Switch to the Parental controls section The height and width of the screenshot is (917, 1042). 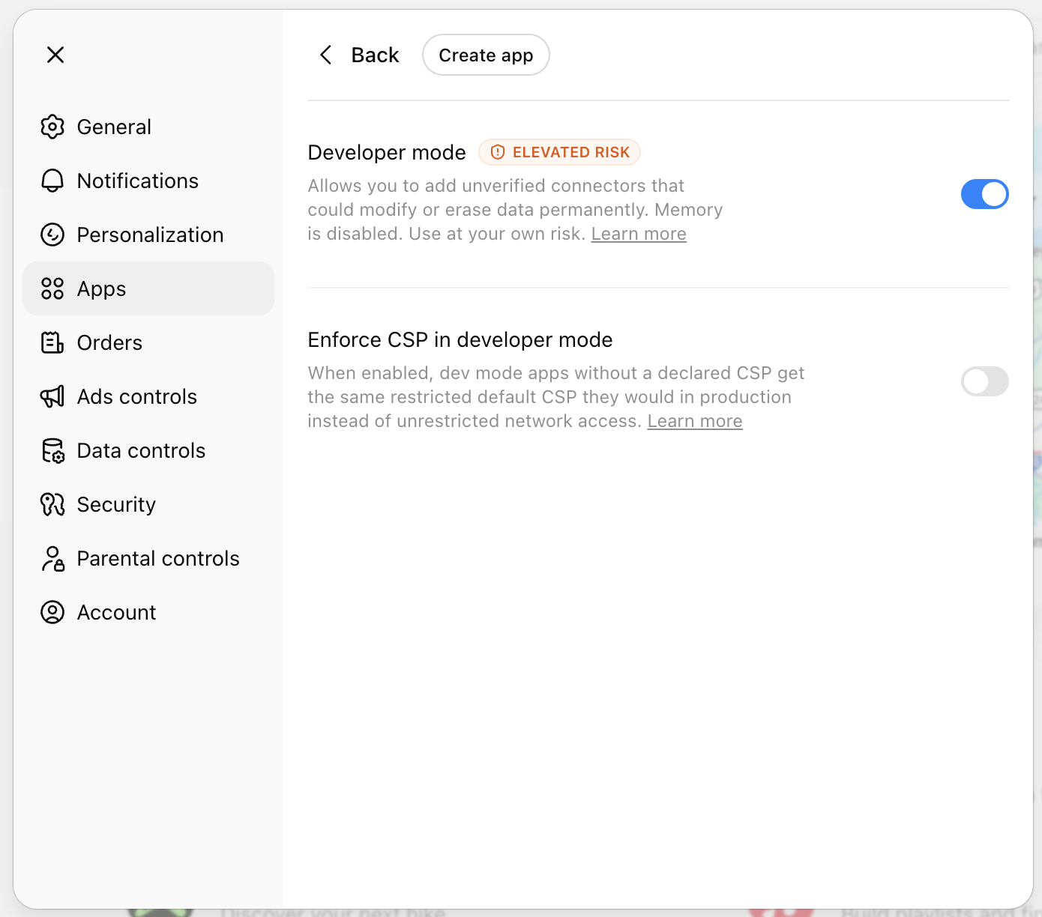157,558
